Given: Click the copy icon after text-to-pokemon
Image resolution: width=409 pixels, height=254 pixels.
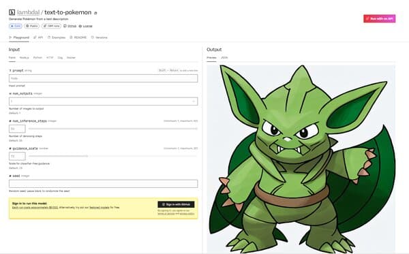Looking at the screenshot, I should (95, 13).
